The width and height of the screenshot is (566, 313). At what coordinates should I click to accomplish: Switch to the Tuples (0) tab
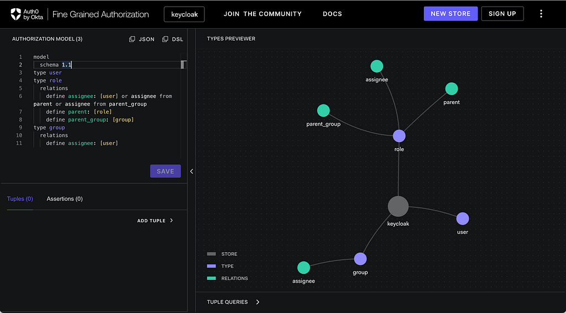coord(20,199)
